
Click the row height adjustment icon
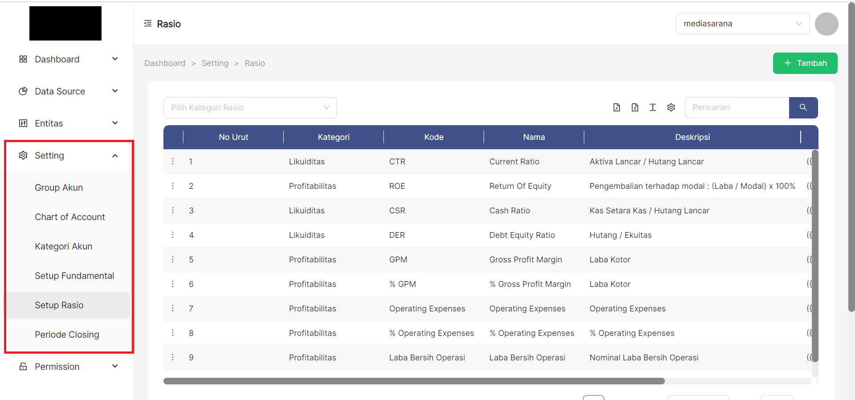tap(653, 107)
